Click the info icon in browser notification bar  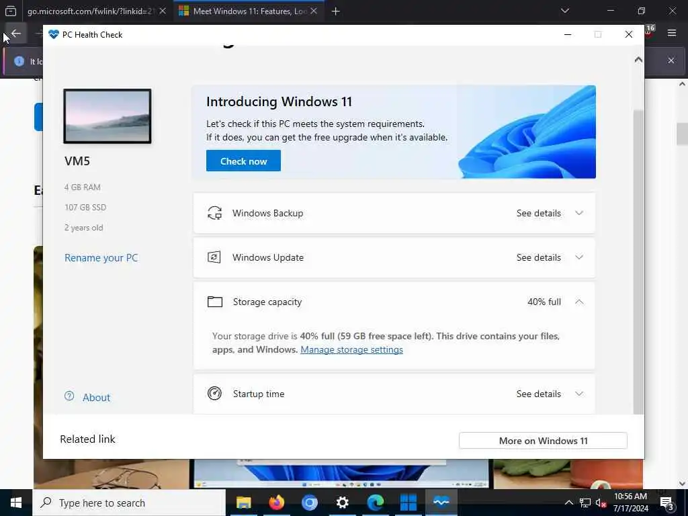point(19,61)
